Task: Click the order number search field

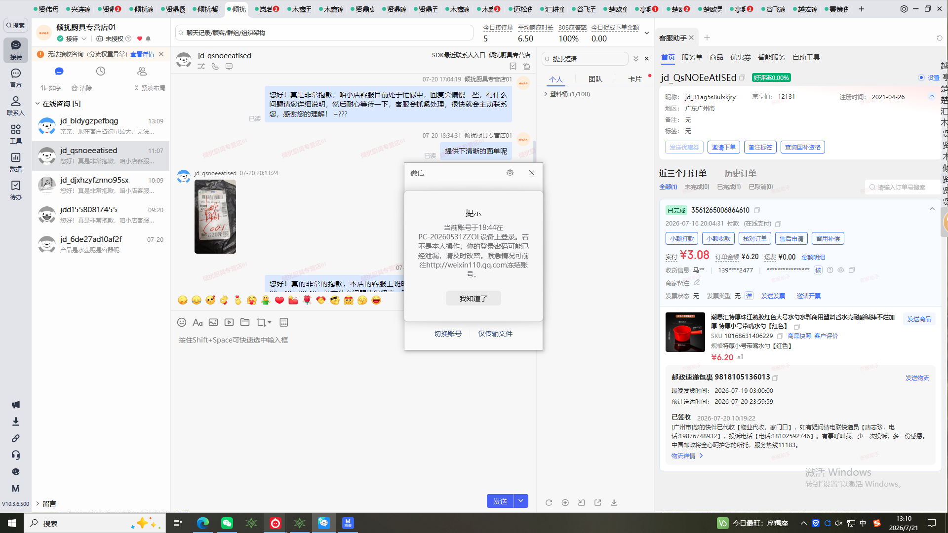Action: pos(903,187)
